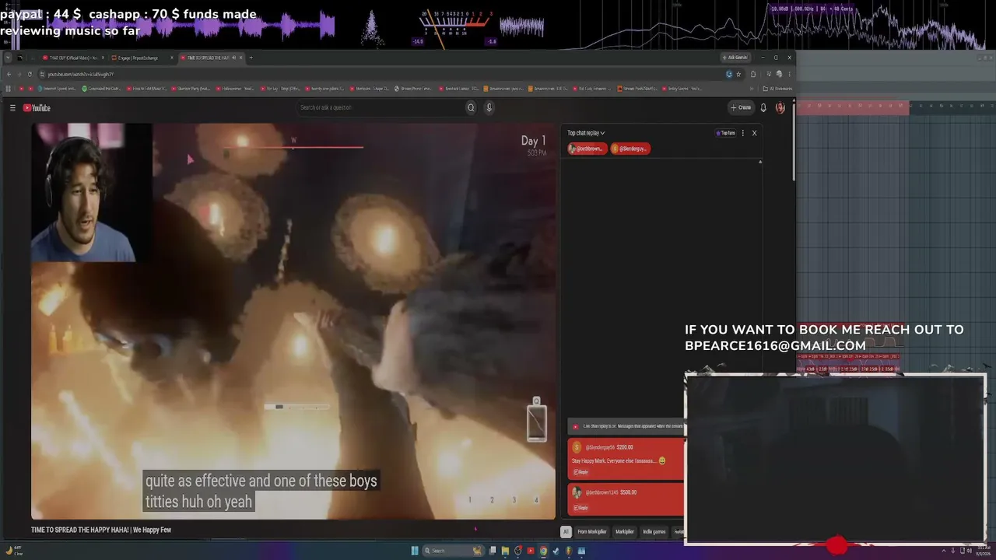
Task: Click the Ask Gemini button
Action: coord(735,58)
